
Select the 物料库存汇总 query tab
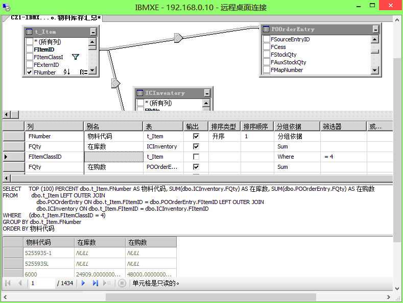point(56,18)
